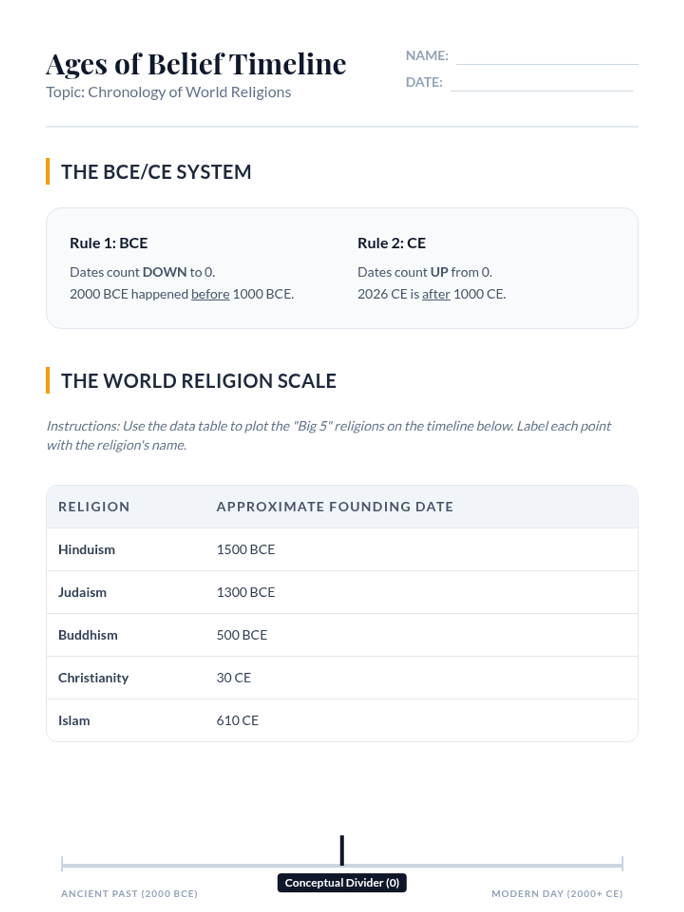The image size is (684, 912).
Task: Click the "Rule 1: BCE" heading
Action: [x=109, y=243]
